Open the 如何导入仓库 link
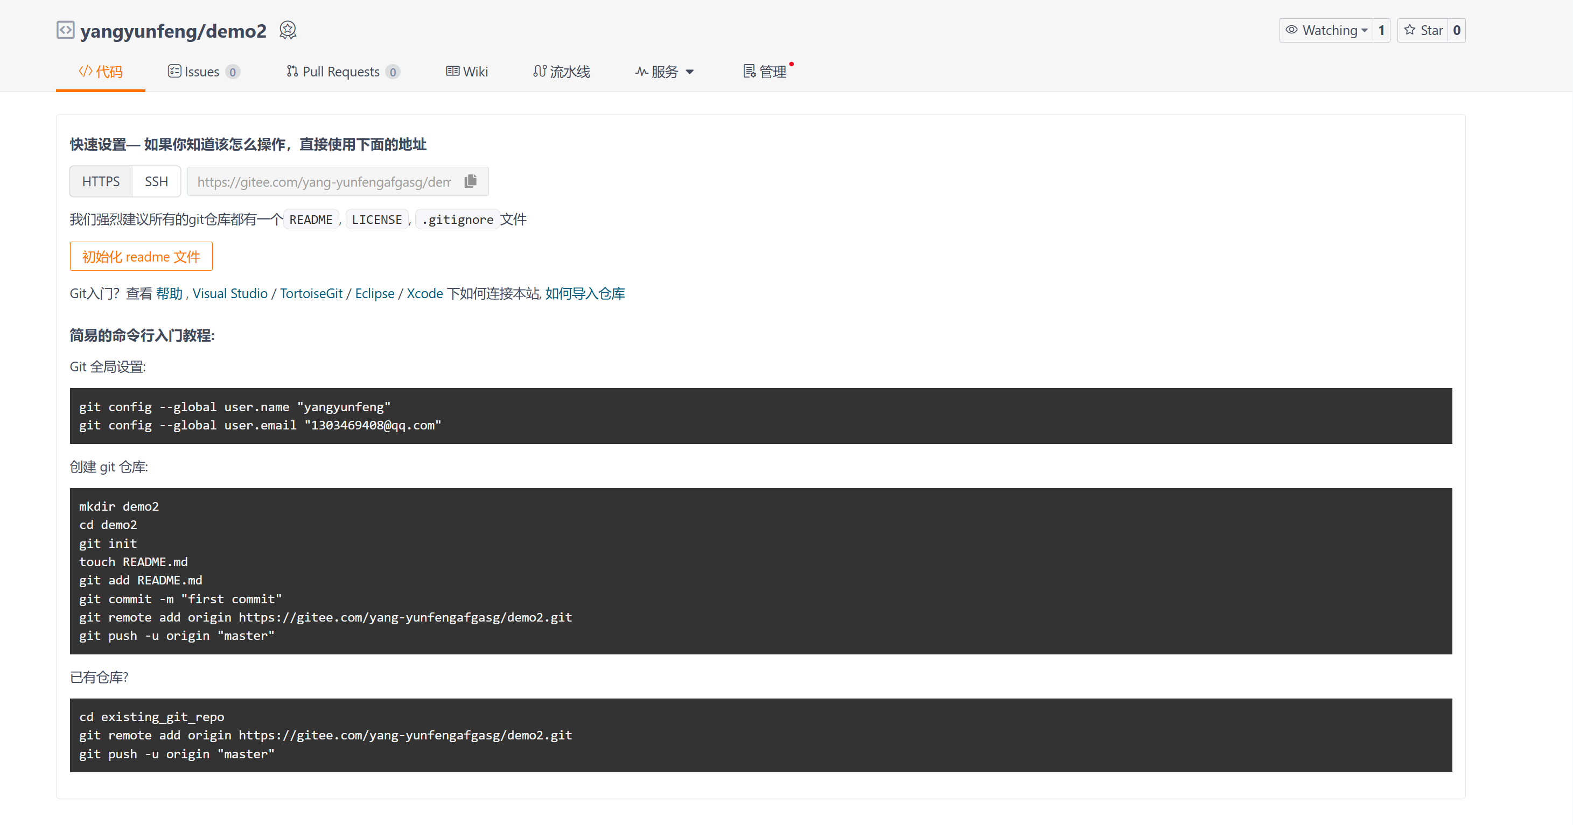This screenshot has height=825, width=1573. coord(584,293)
